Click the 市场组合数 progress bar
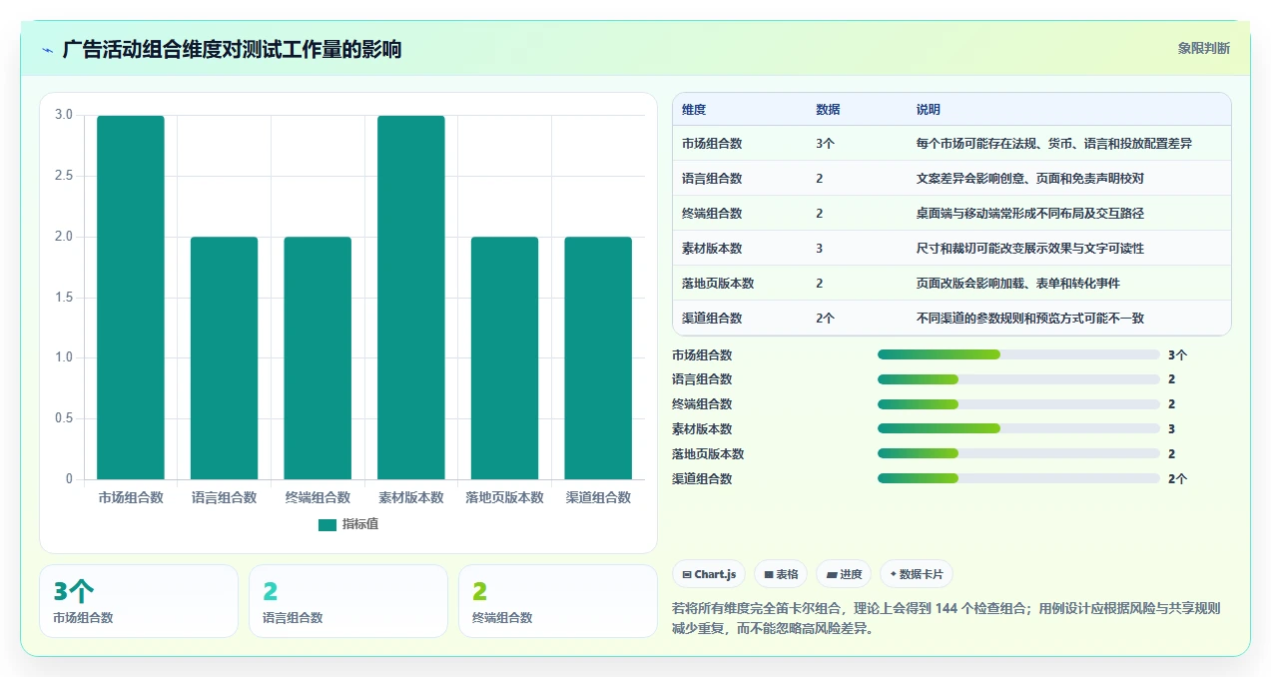This screenshot has width=1271, height=677. 1018,354
